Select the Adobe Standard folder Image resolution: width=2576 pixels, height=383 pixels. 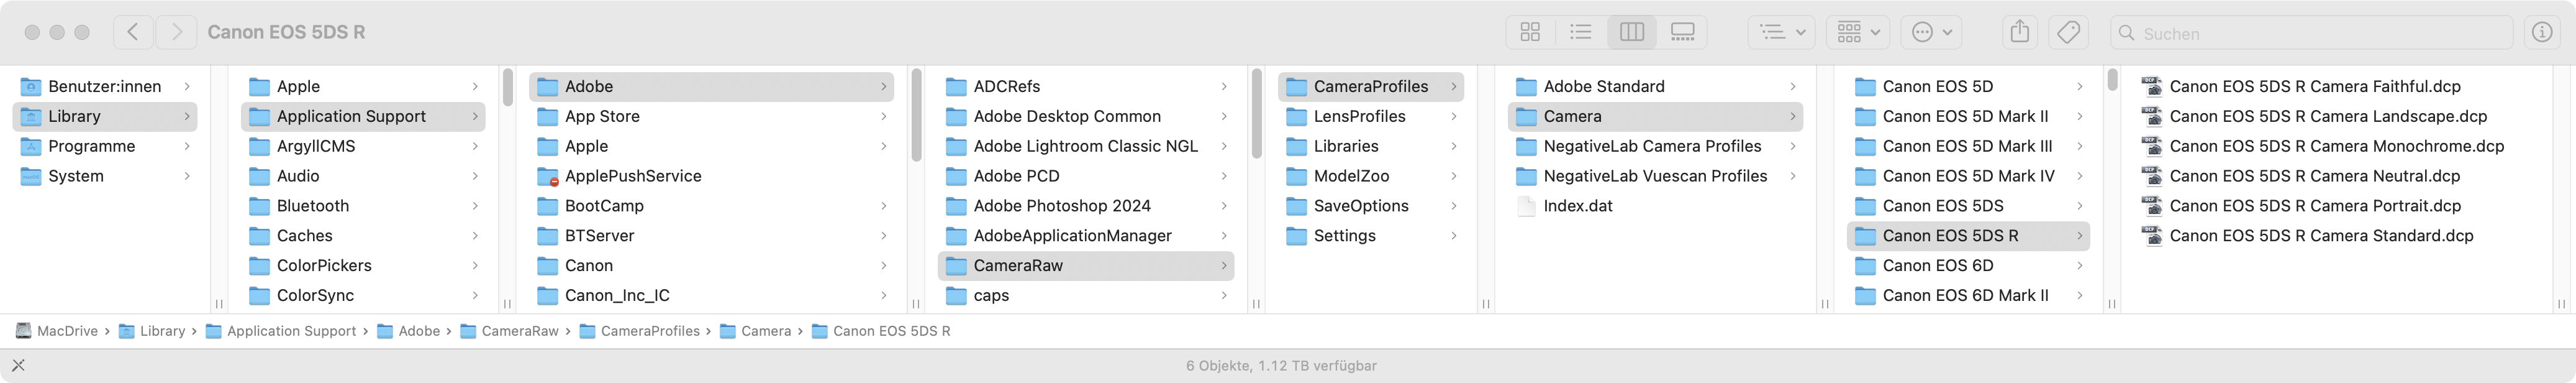click(1655, 86)
